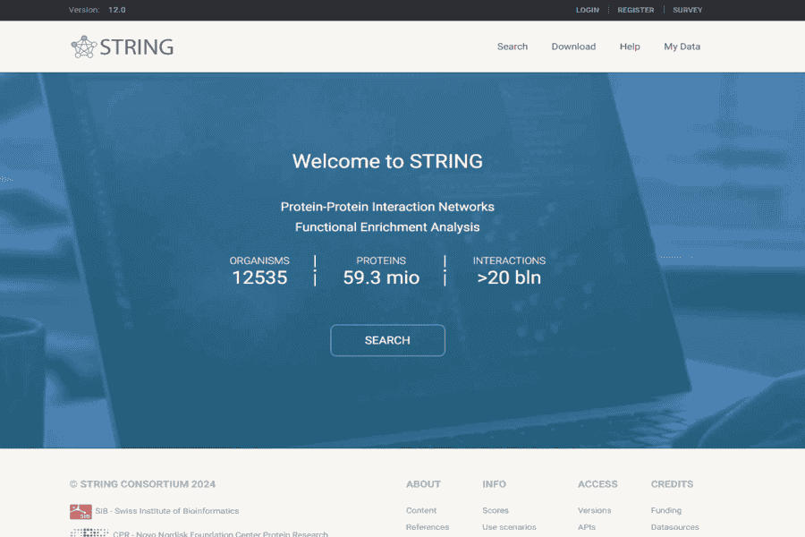The height and width of the screenshot is (537, 805).
Task: Open the Funding link under Credits
Action: pyautogui.click(x=665, y=510)
